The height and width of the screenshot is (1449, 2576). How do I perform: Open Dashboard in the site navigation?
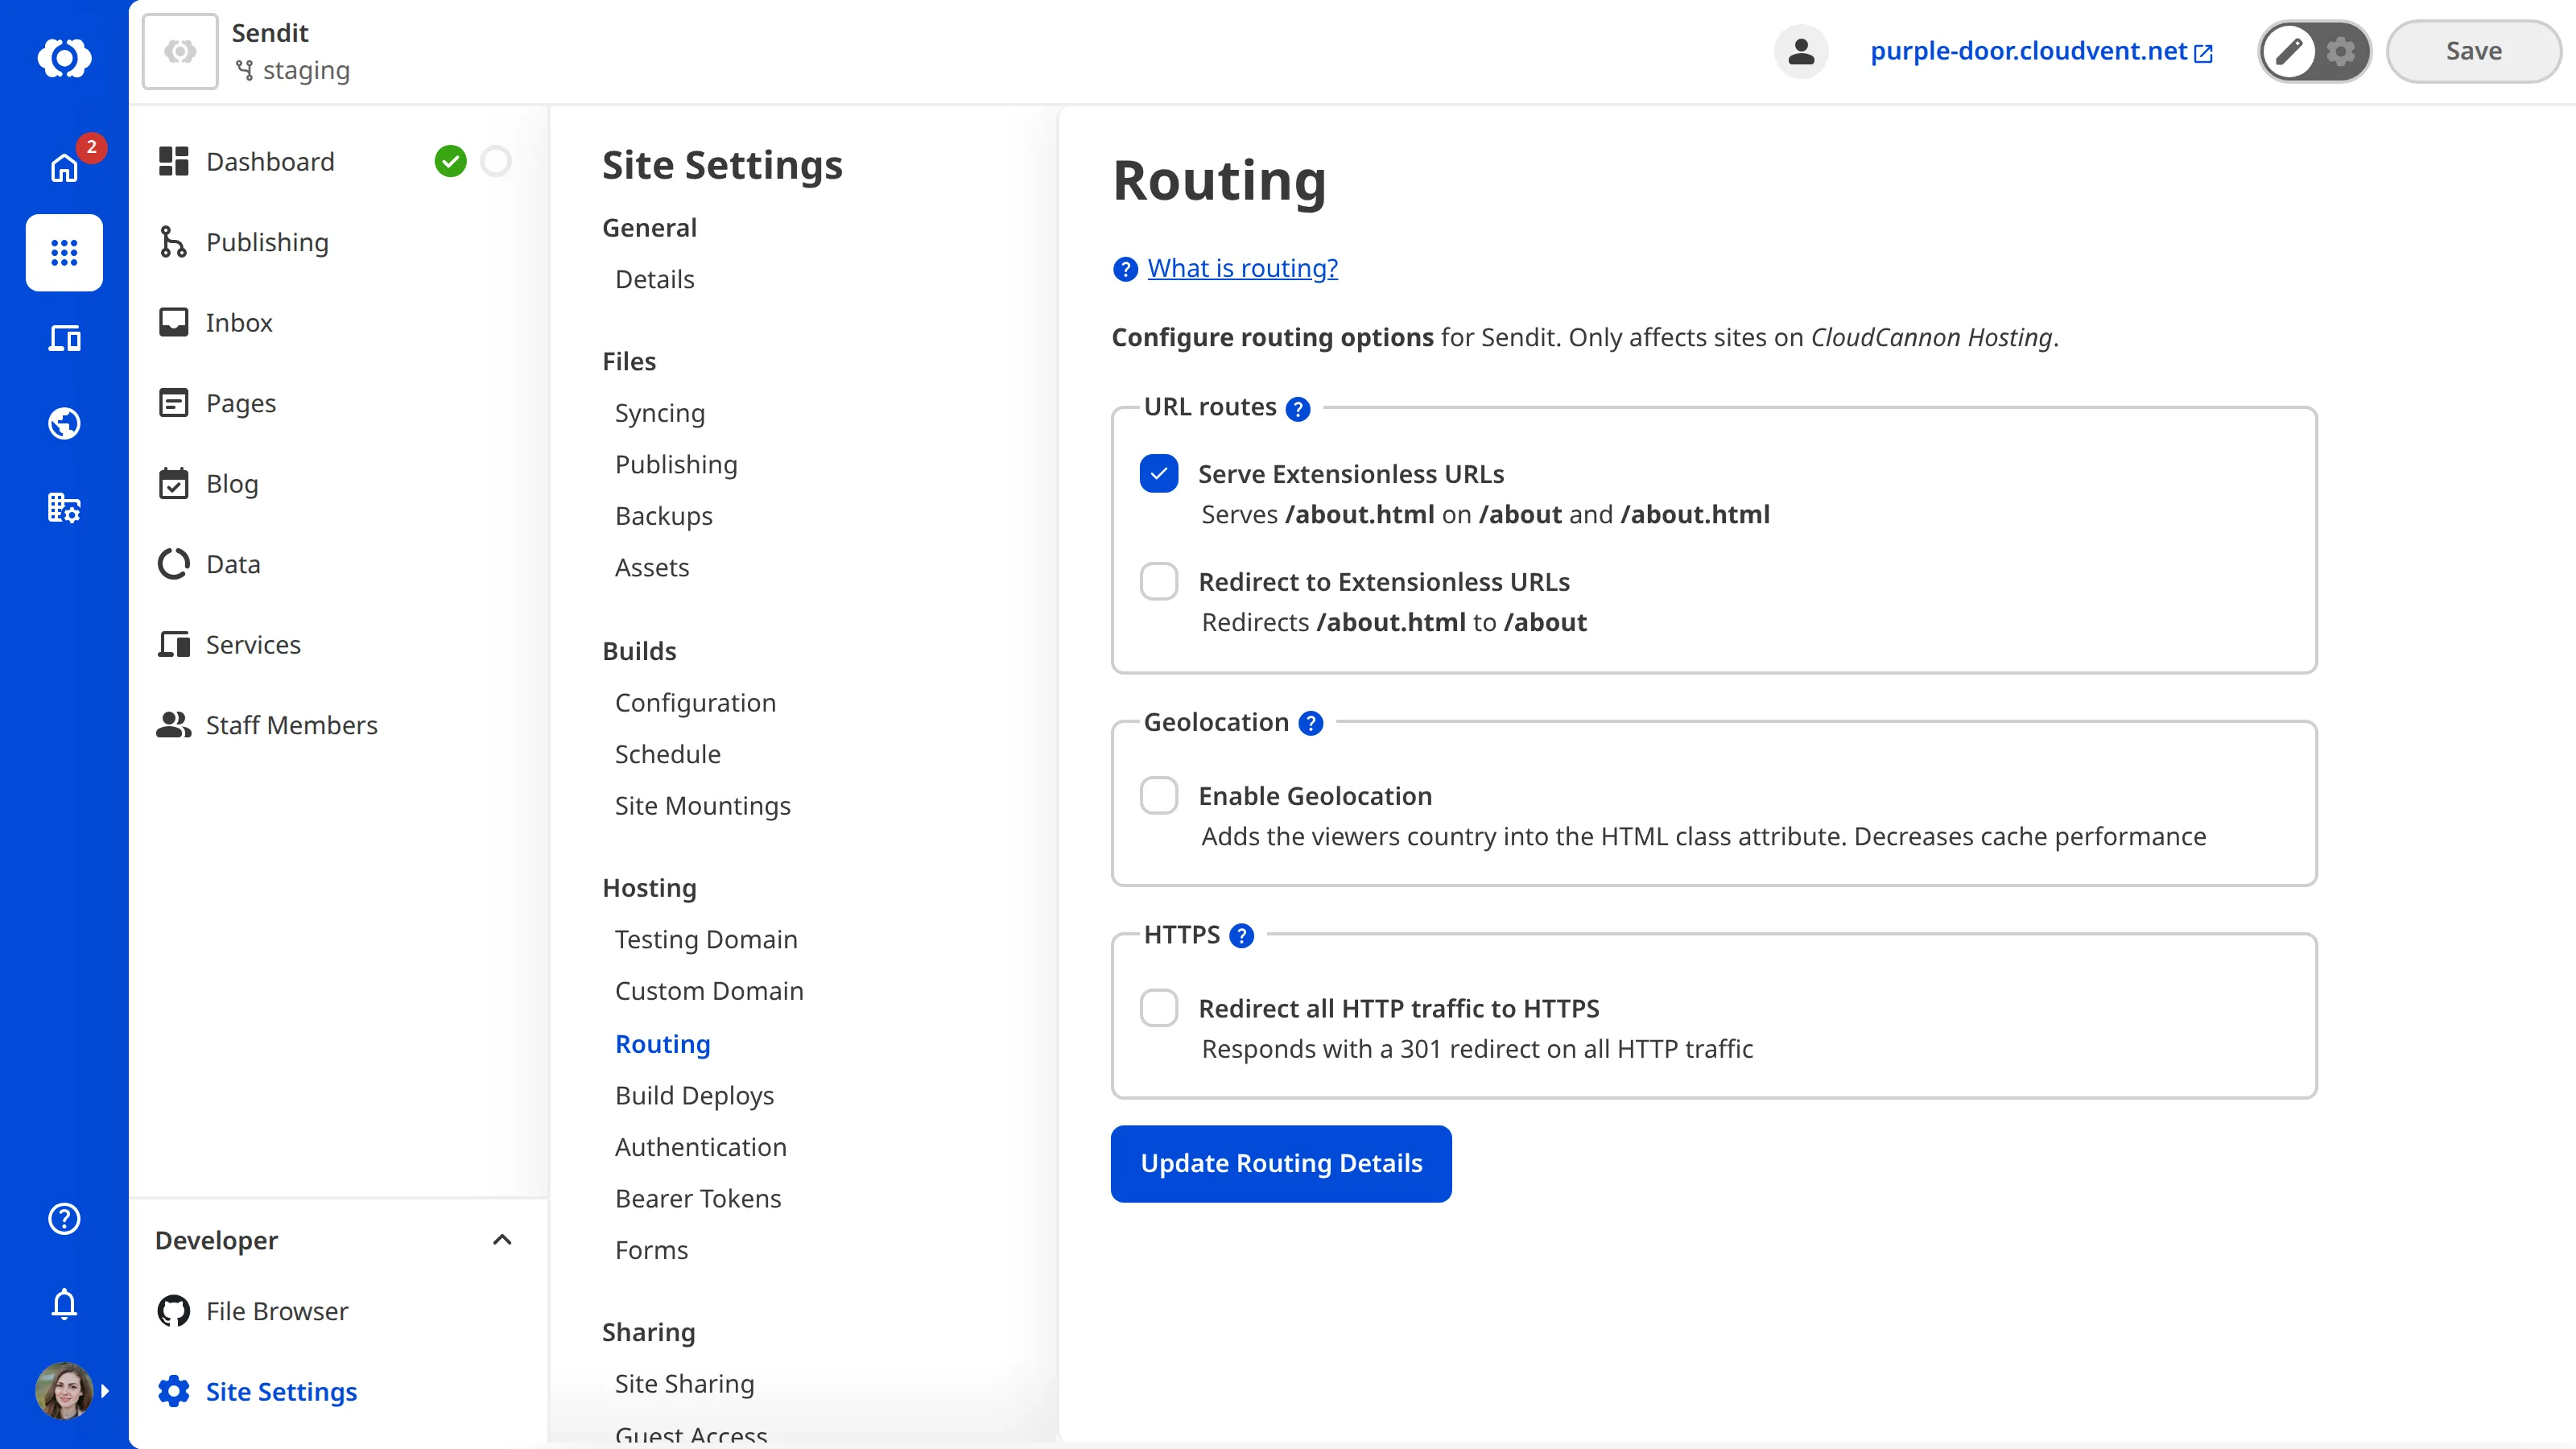pyautogui.click(x=270, y=161)
